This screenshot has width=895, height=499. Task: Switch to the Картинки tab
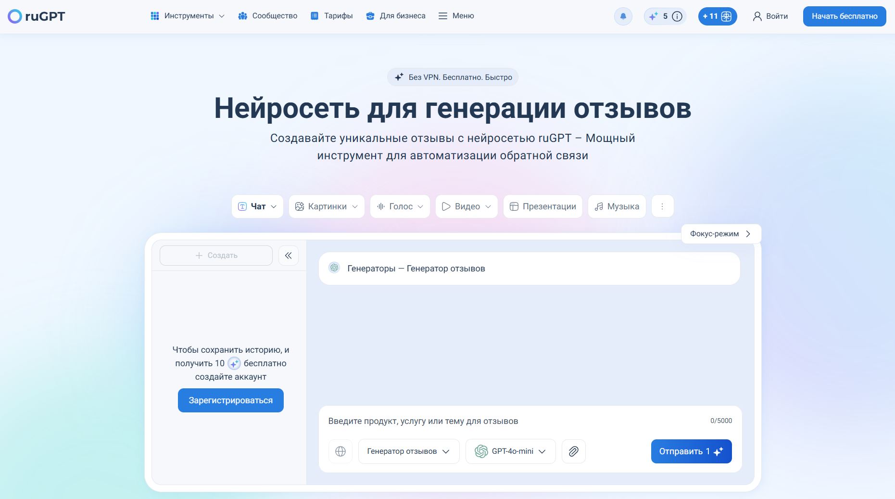327,206
